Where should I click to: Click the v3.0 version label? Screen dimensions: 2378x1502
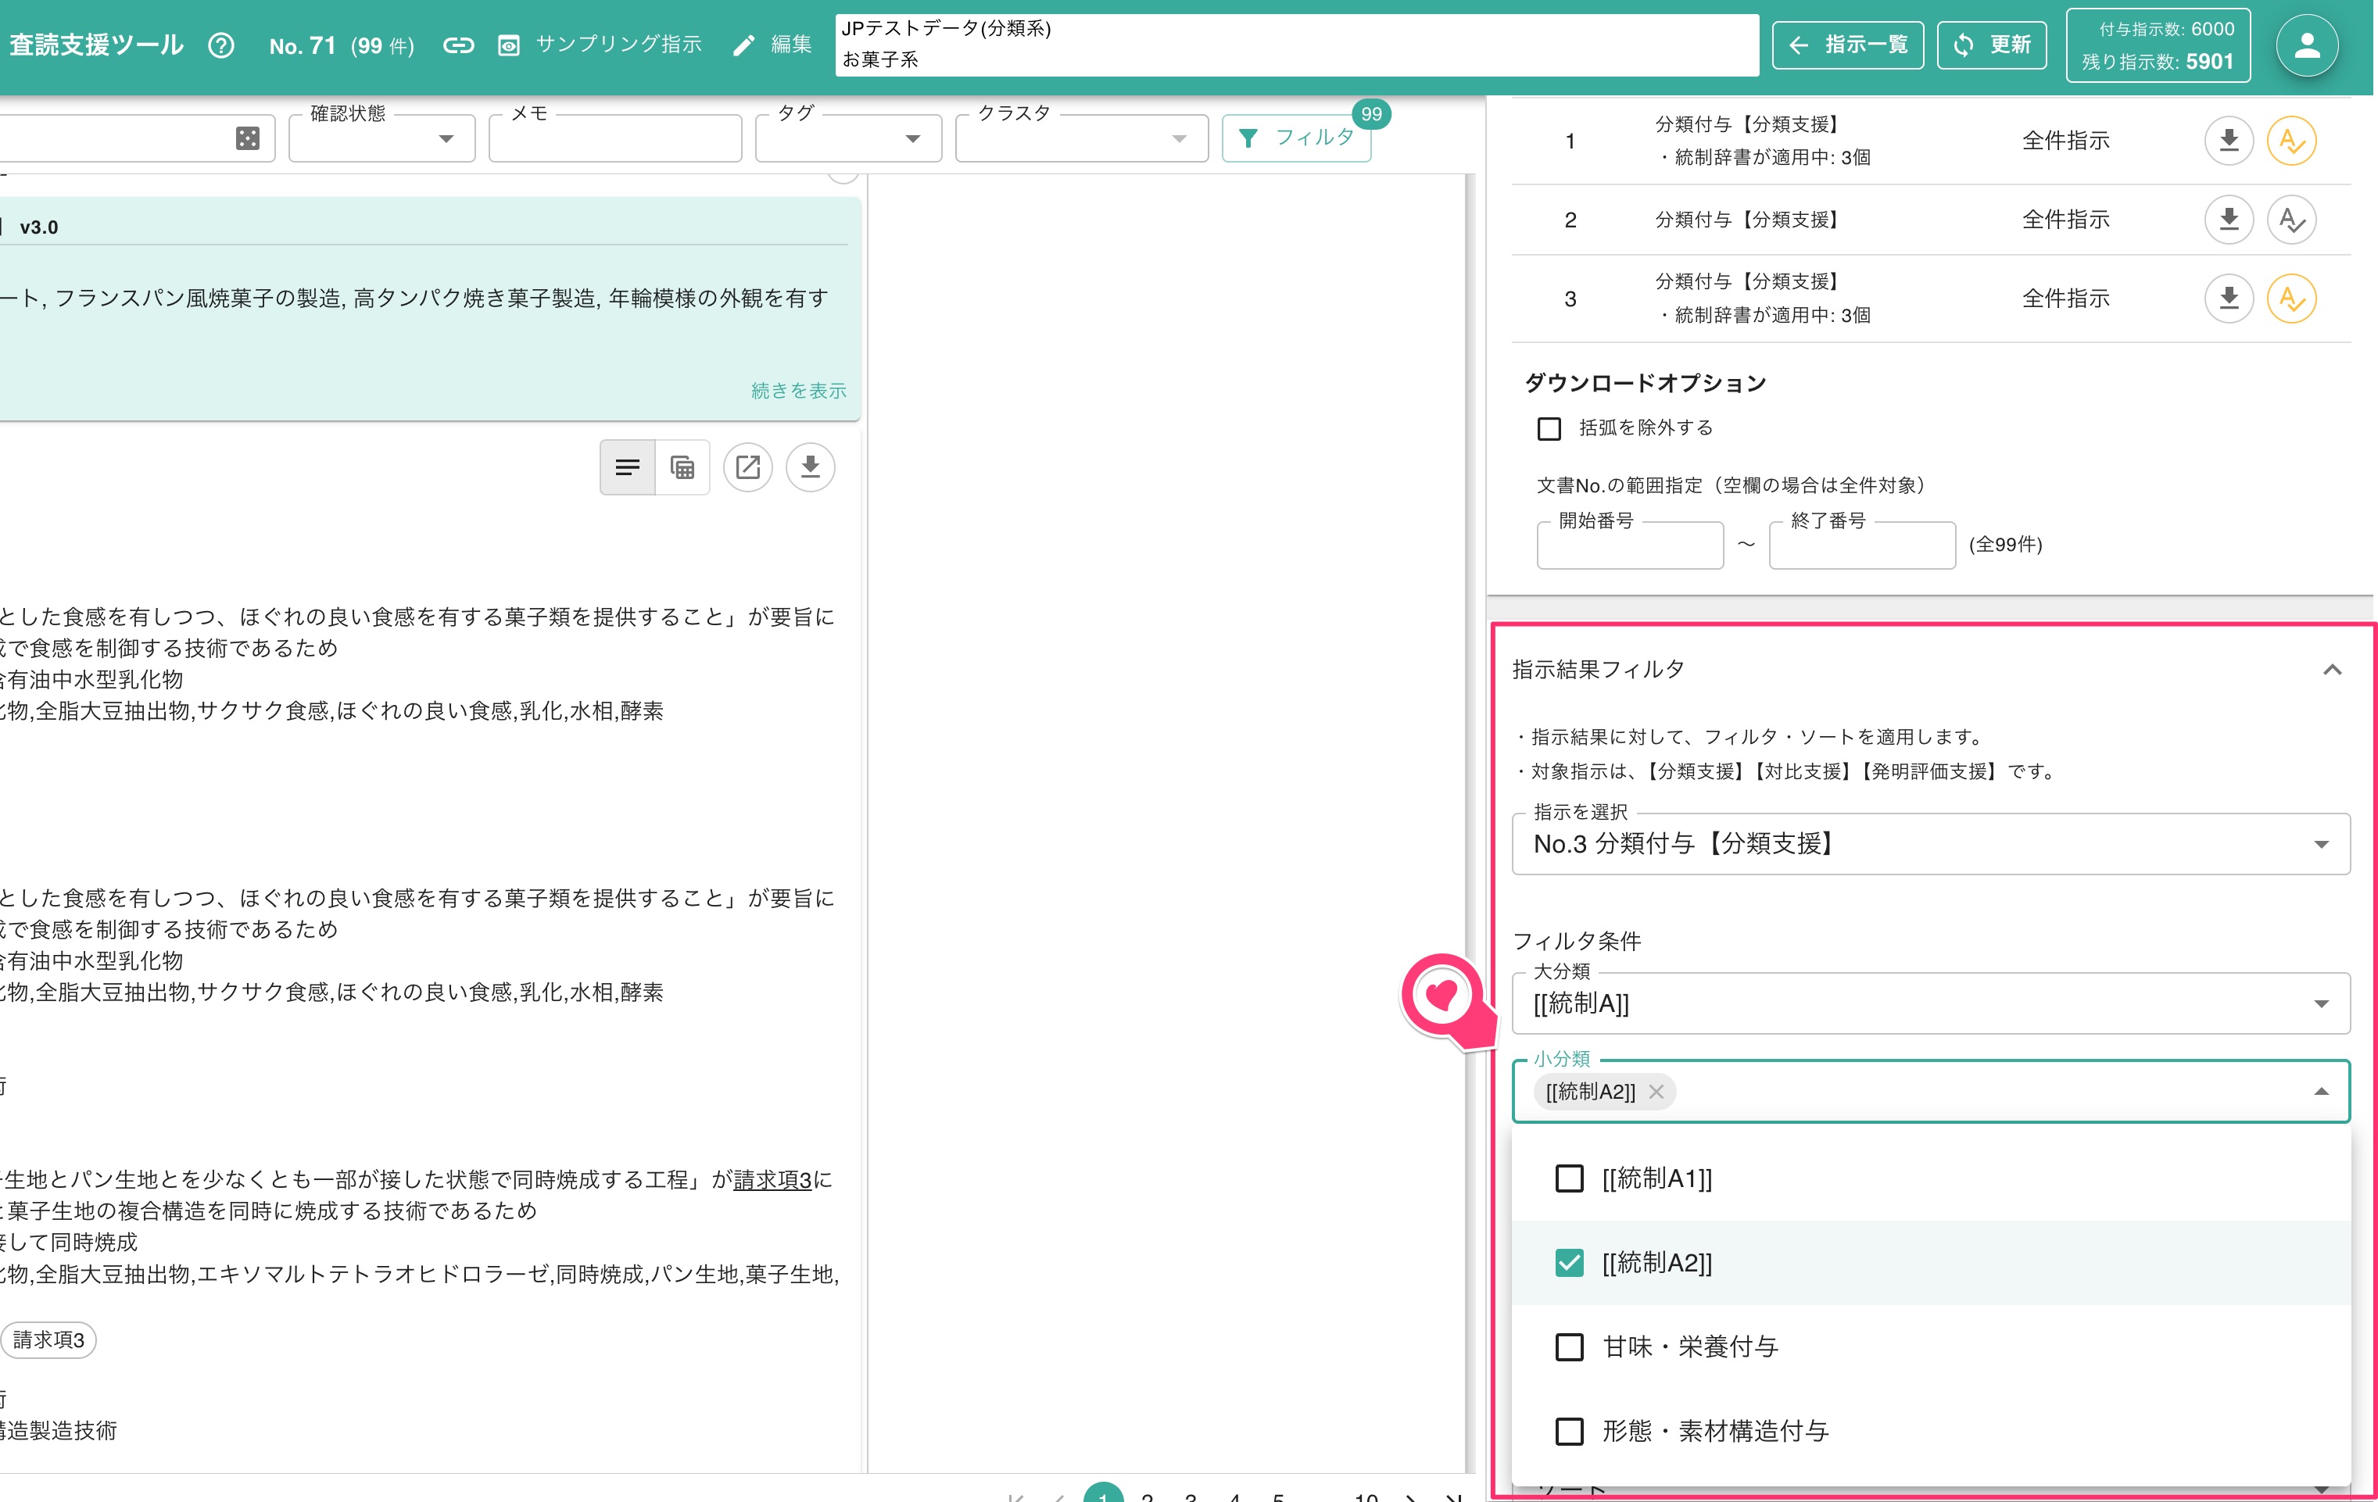(38, 227)
